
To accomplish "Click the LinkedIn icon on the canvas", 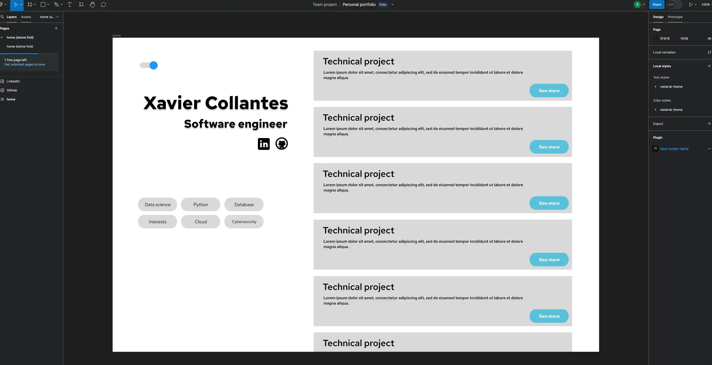I will point(264,144).
